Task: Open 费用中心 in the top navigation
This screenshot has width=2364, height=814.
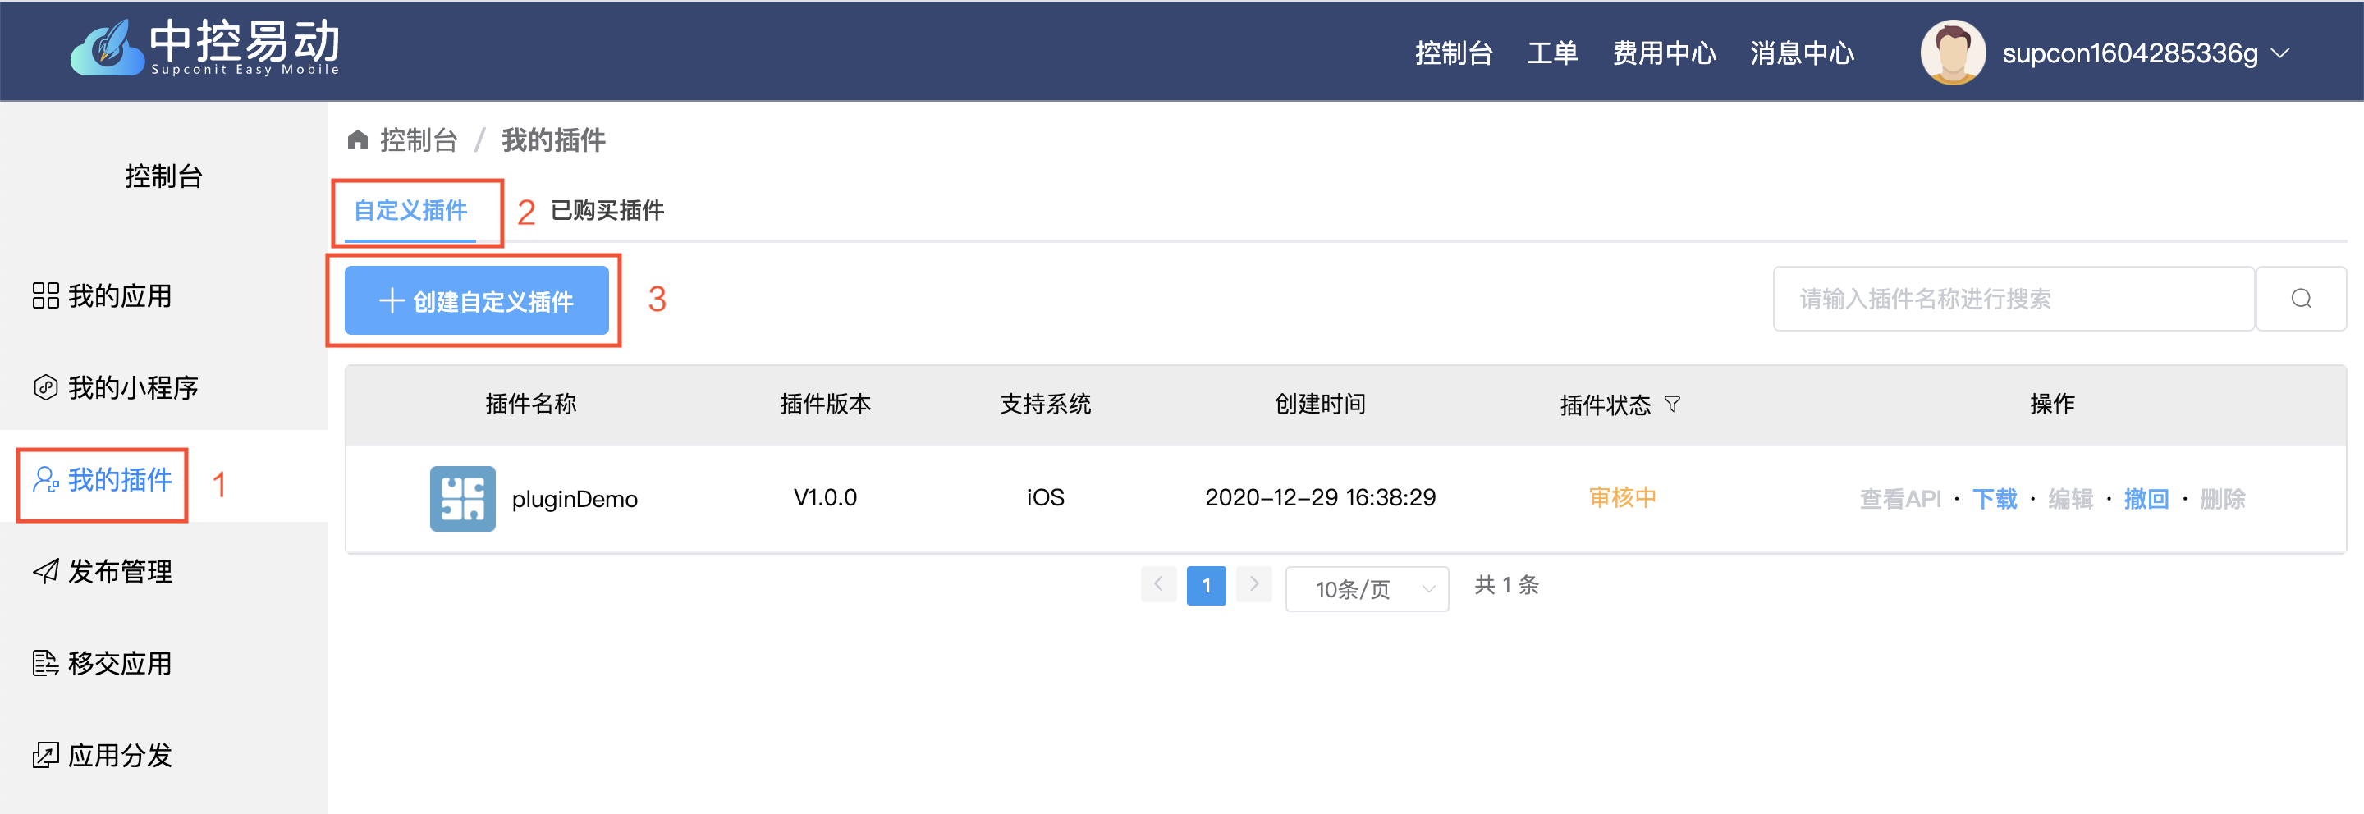Action: (1664, 53)
